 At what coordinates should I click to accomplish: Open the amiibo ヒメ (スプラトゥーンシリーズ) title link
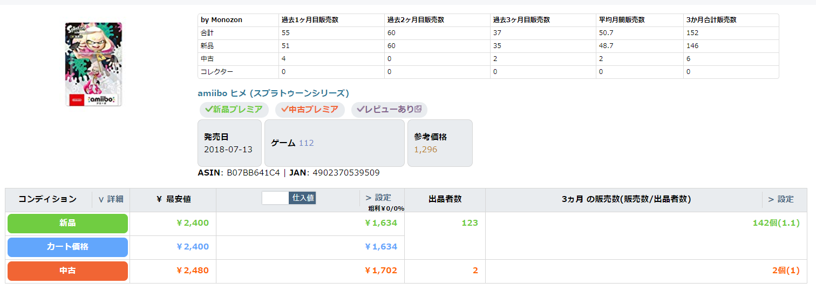(273, 93)
